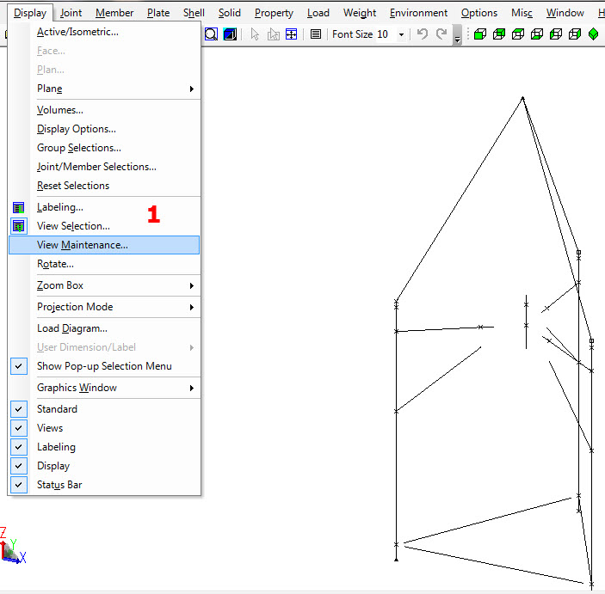The width and height of the screenshot is (605, 594).
Task: Click the Font Size value field
Action: tap(386, 34)
